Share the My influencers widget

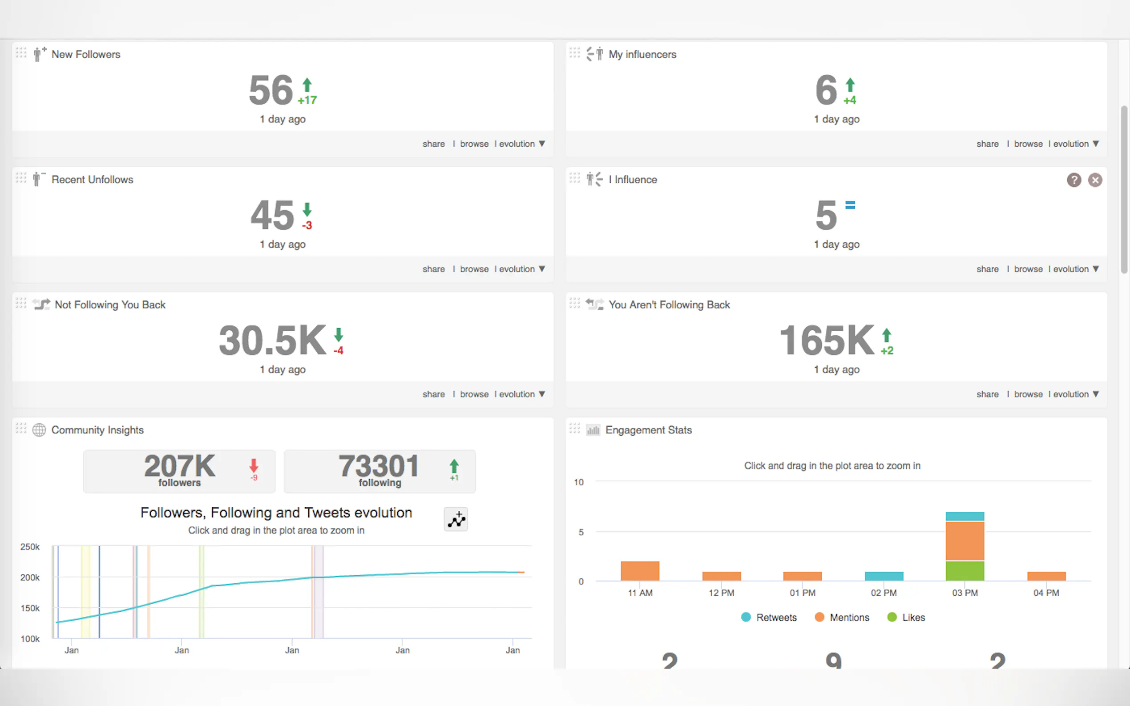[987, 144]
